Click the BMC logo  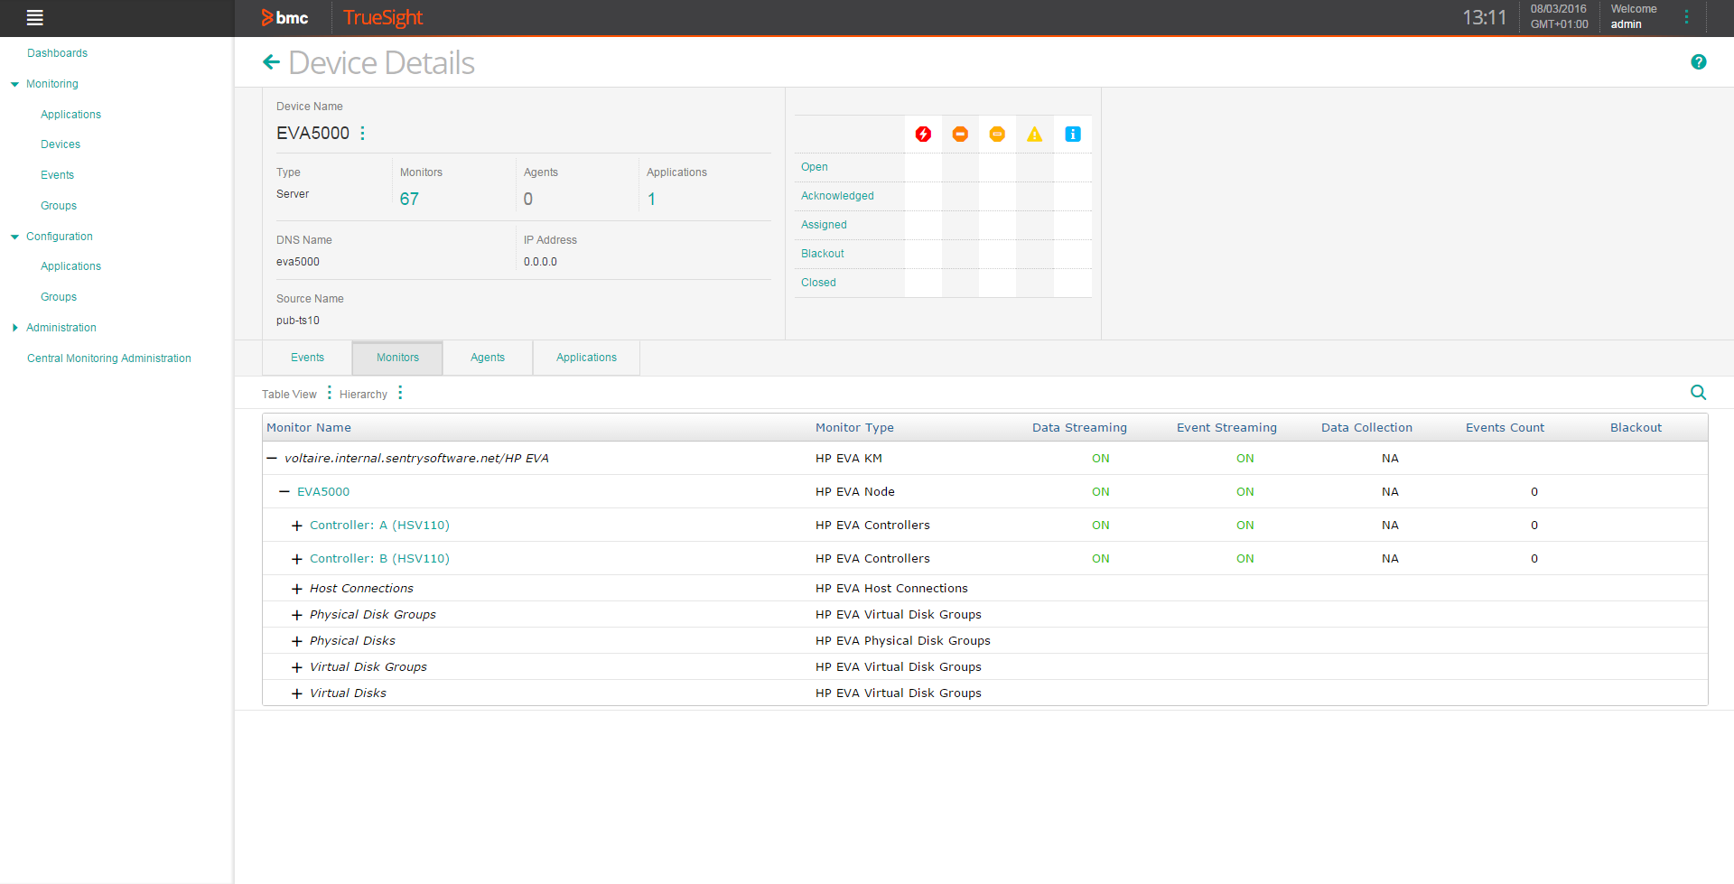click(284, 17)
